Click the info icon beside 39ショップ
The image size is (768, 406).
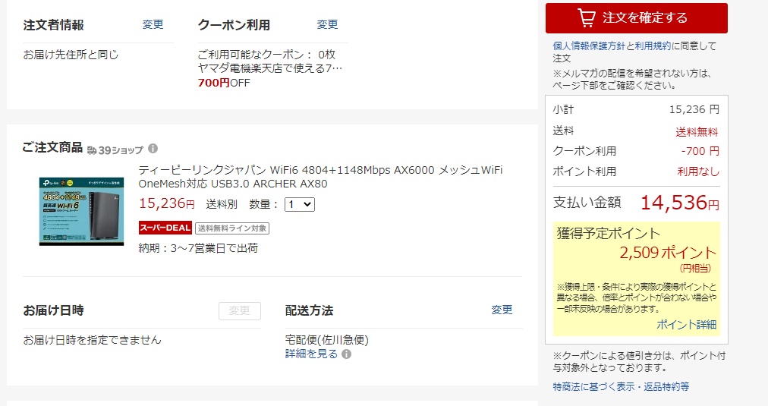point(153,149)
